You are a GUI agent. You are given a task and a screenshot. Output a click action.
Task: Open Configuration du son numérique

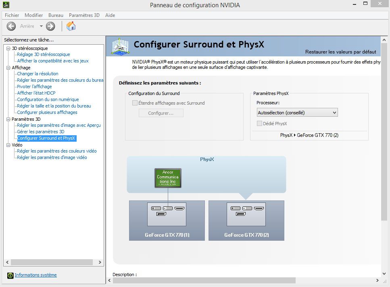tap(48, 99)
